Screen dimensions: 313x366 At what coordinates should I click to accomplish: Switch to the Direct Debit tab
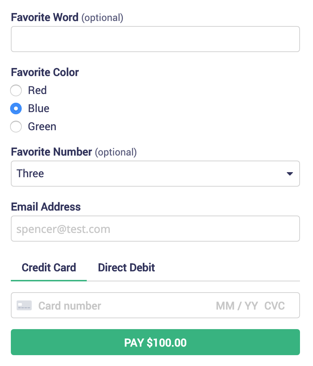point(127,268)
